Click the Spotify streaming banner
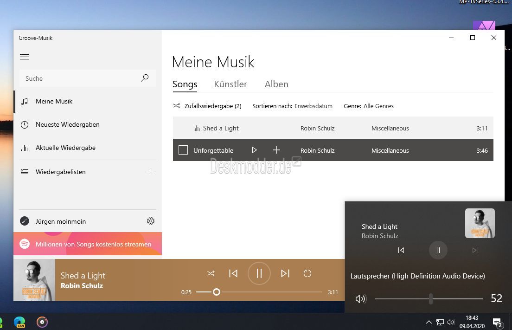This screenshot has width=512, height=330. 88,244
